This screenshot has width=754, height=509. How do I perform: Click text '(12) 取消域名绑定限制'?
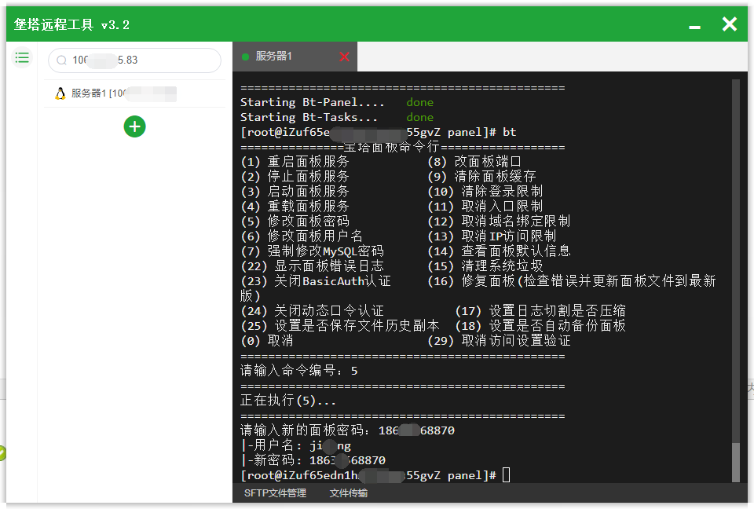(499, 222)
